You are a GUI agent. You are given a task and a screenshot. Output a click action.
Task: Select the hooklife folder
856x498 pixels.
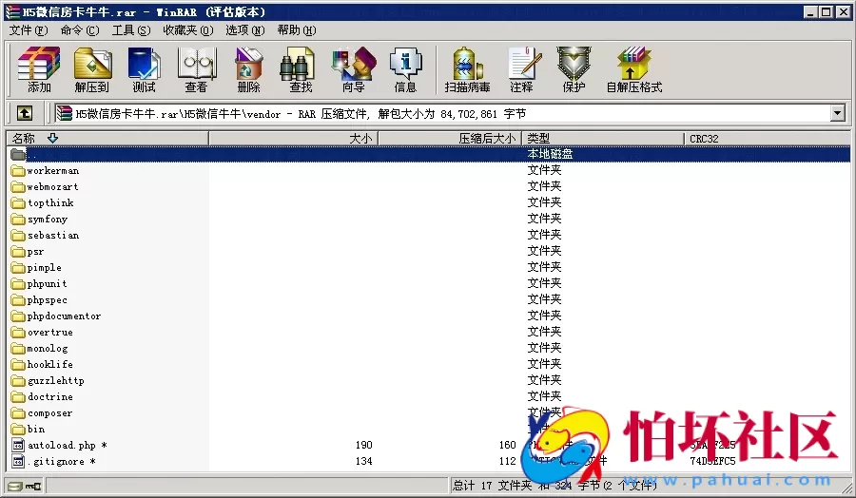point(49,364)
